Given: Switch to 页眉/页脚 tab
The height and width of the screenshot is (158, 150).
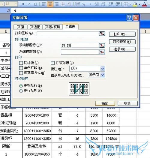Looking at the screenshot, I should 52,27.
